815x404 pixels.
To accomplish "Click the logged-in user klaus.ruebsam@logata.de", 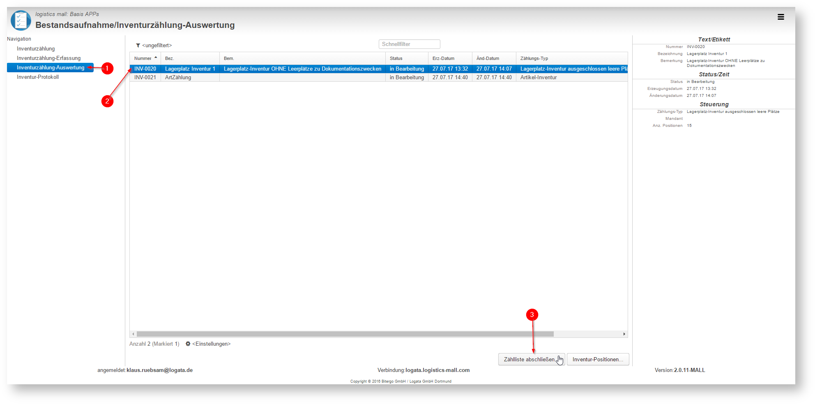I will (x=159, y=370).
